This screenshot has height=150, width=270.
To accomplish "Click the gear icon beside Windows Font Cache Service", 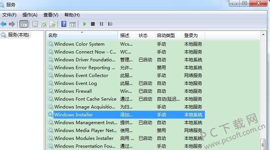I will tap(51, 99).
